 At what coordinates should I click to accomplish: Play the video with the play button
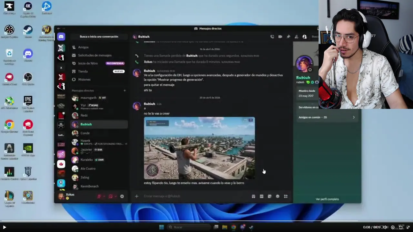click(5, 227)
